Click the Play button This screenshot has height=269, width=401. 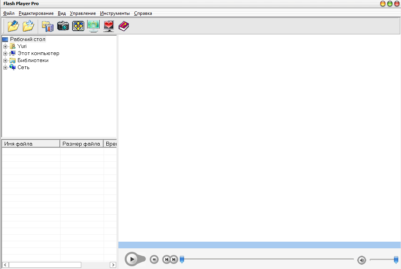pos(132,259)
